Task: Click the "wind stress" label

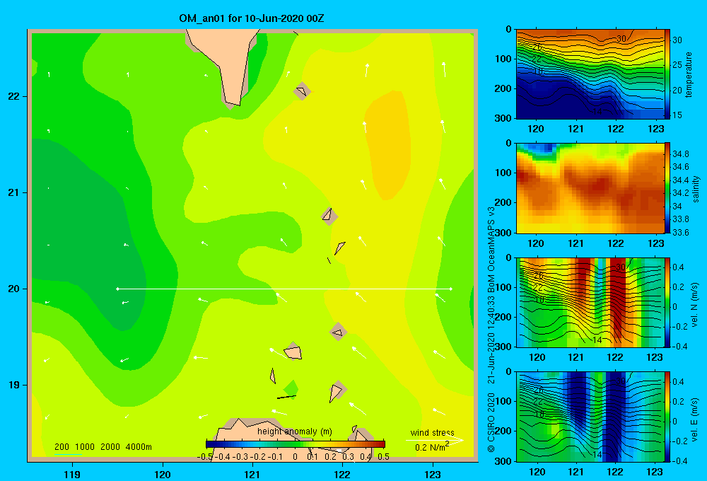Action: 432,433
